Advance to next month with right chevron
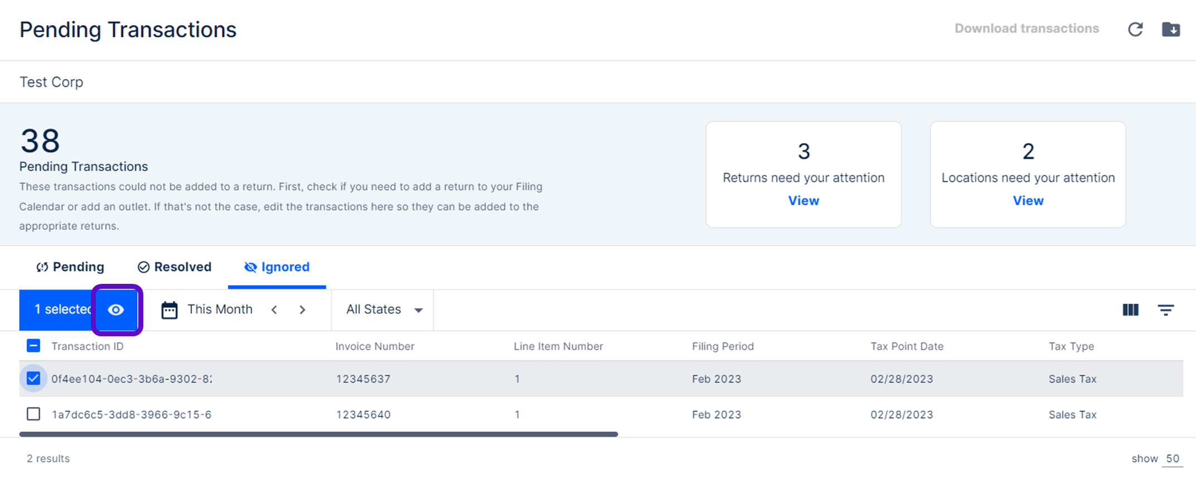 (x=302, y=310)
